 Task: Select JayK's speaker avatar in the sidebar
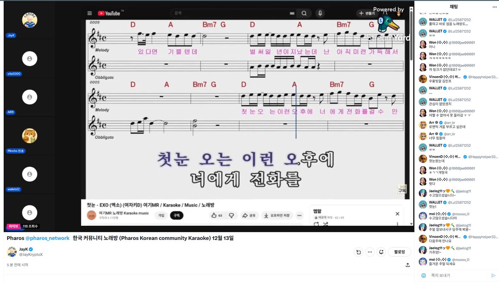(30, 20)
